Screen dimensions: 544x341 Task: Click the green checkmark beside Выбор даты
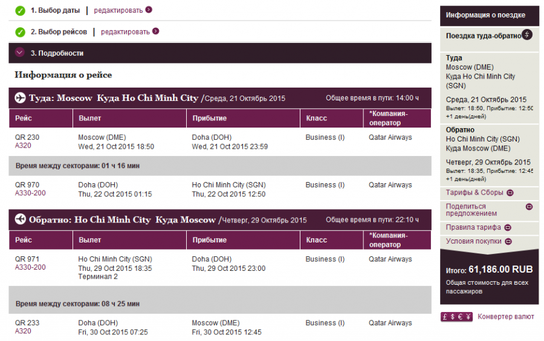pyautogui.click(x=20, y=10)
